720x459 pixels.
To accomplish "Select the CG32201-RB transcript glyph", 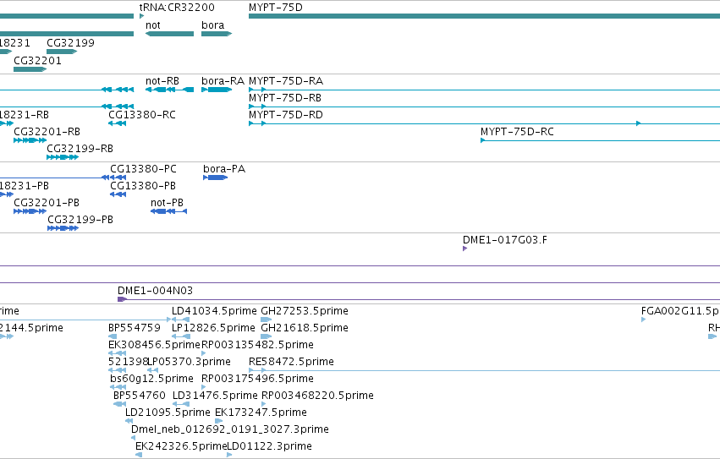I will coord(30,140).
